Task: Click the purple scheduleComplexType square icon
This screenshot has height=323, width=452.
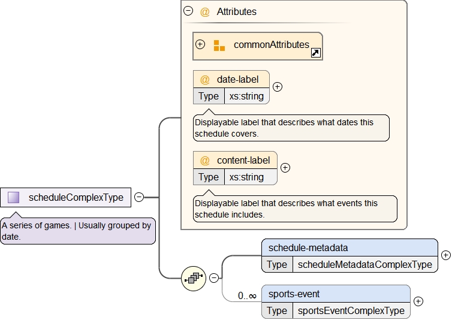Action: [14, 197]
